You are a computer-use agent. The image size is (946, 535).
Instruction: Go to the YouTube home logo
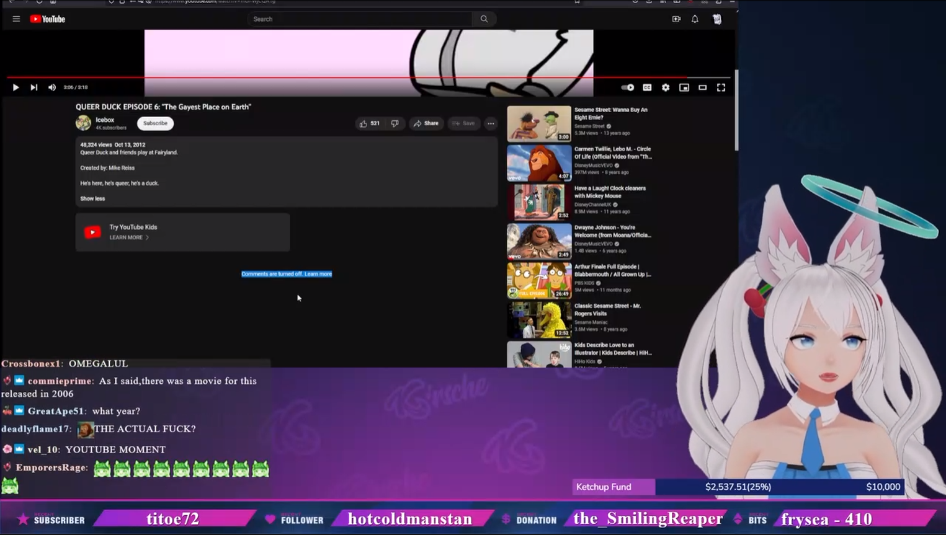point(48,19)
